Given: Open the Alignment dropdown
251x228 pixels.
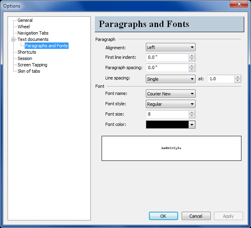Looking at the screenshot, I should [x=171, y=47].
